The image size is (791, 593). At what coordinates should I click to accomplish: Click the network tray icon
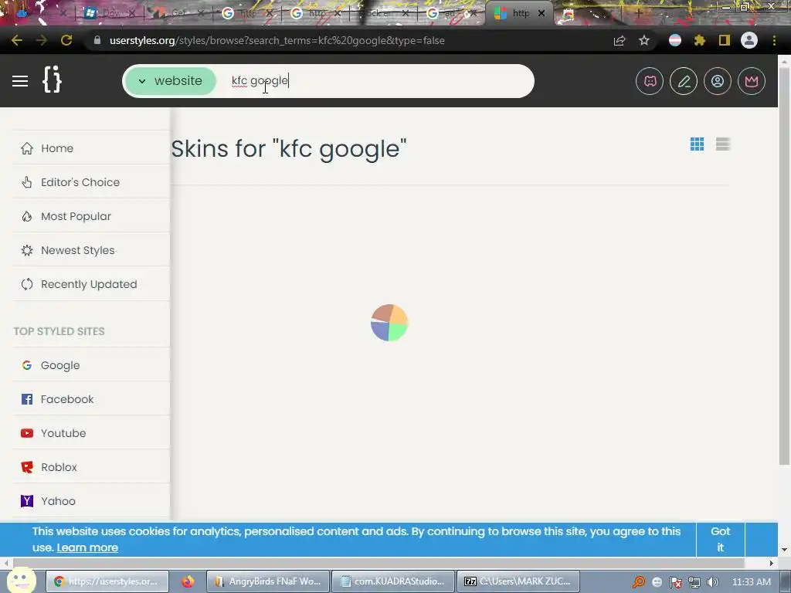694,582
